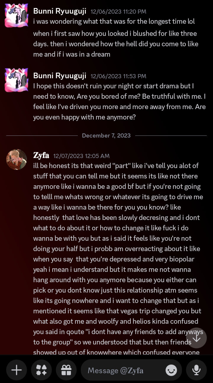Tap Bunni Ryuuguji's avatar on 11:53 PM message

[17, 80]
